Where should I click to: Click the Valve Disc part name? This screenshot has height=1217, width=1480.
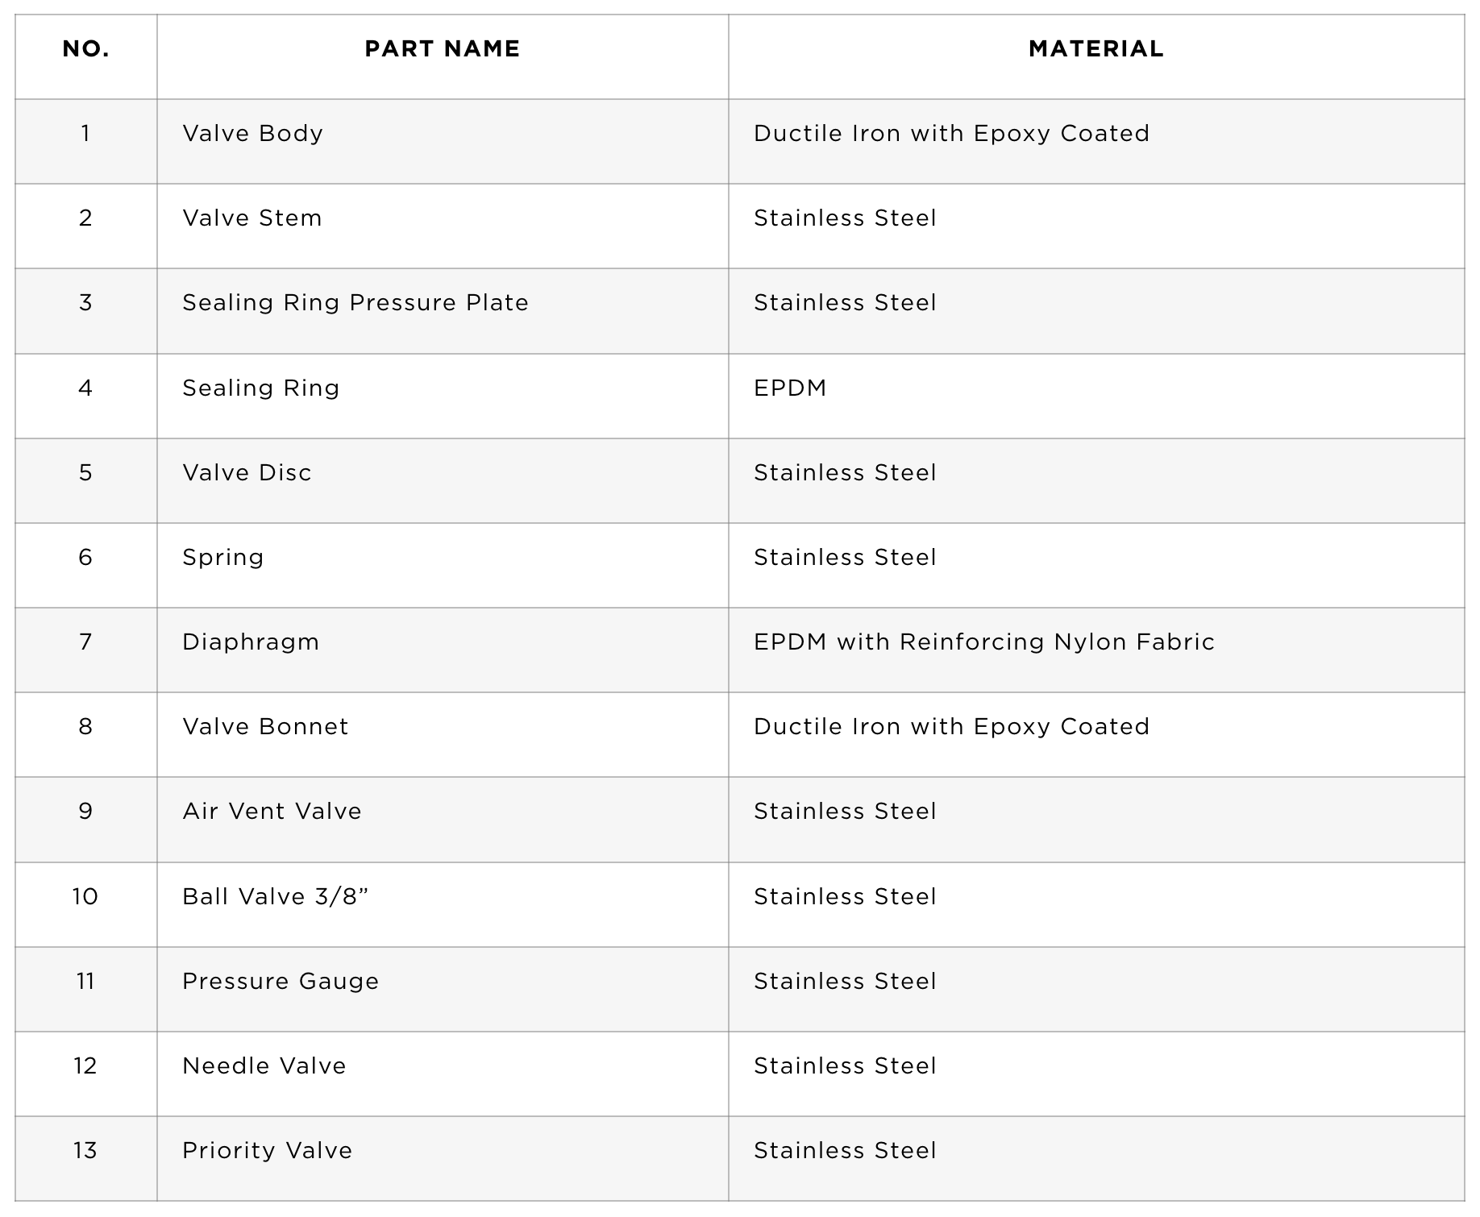247,472
